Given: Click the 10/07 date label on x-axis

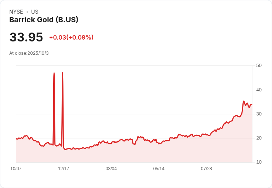Looking at the screenshot, I should [16, 168].
